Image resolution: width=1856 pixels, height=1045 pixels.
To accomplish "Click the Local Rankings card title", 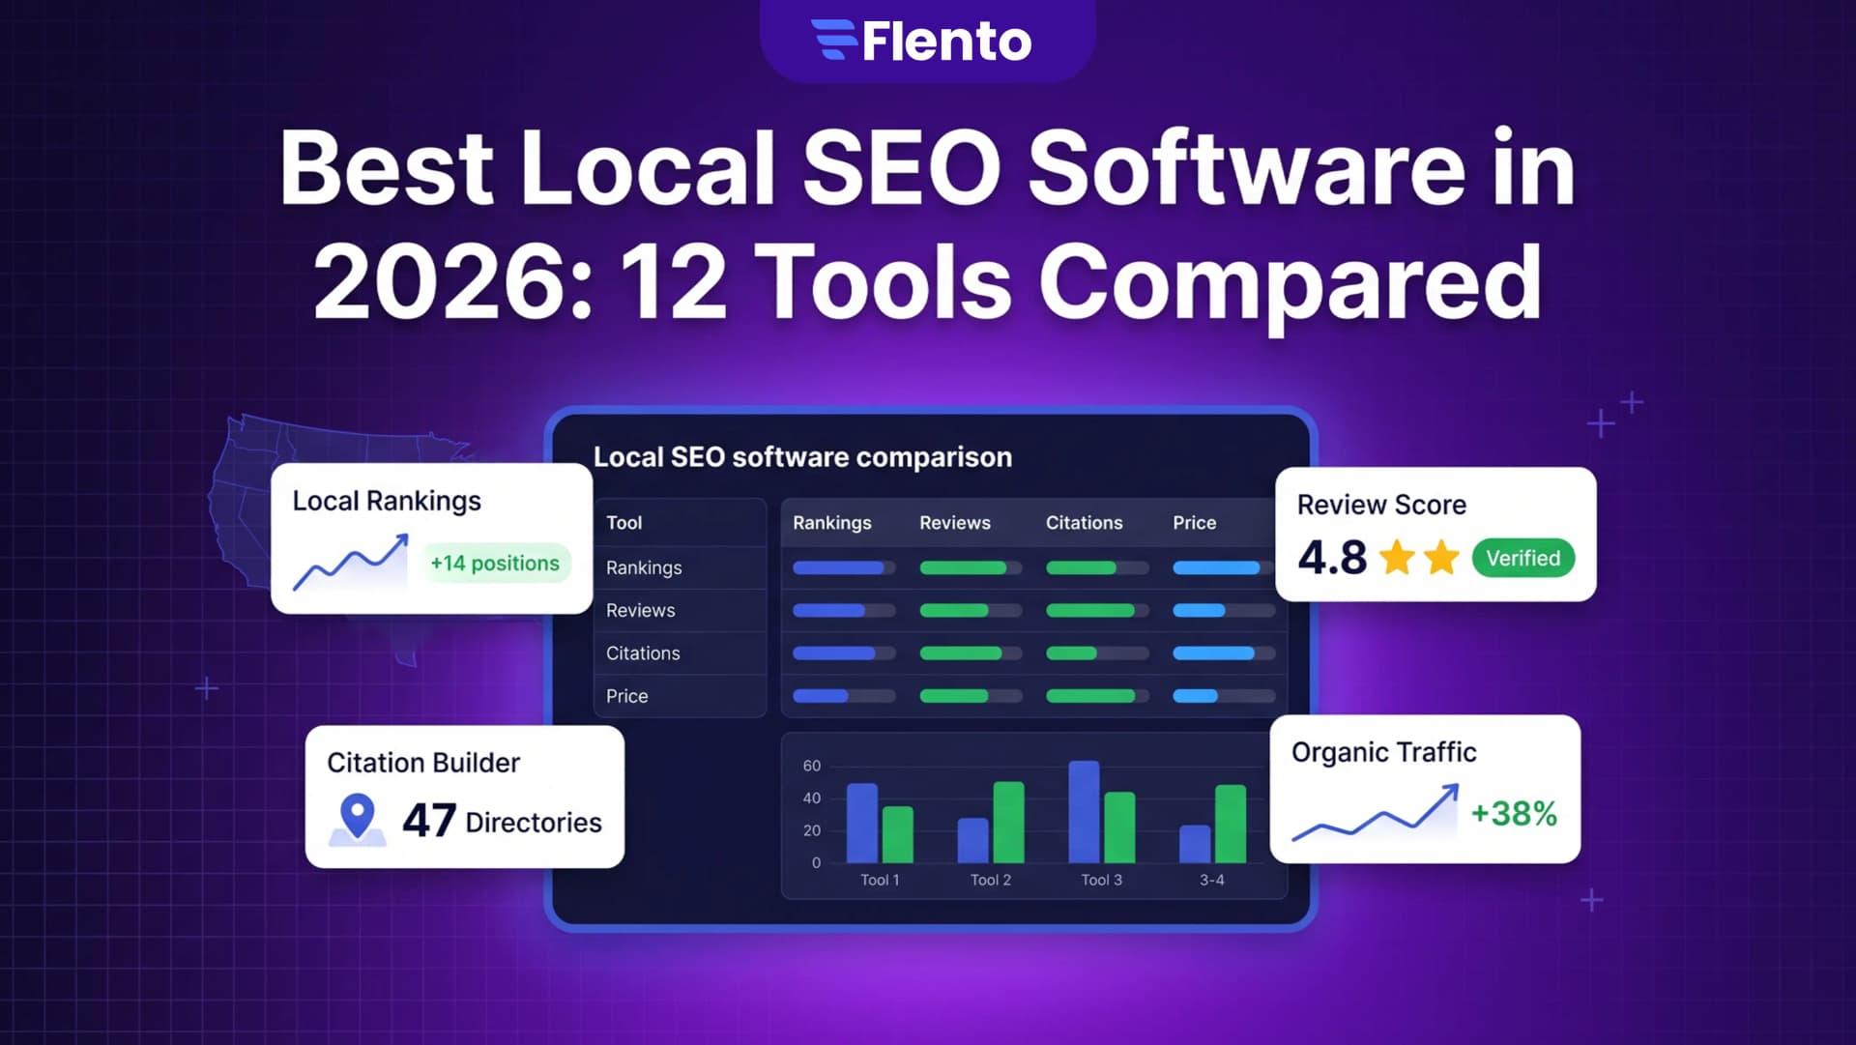I will (387, 501).
